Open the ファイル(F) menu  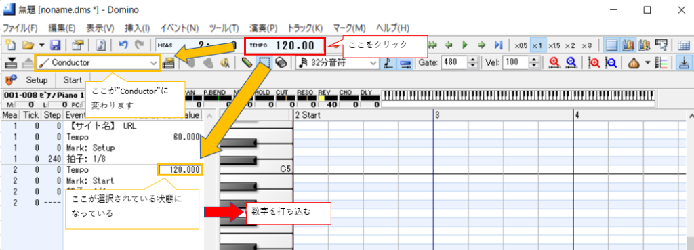20,28
